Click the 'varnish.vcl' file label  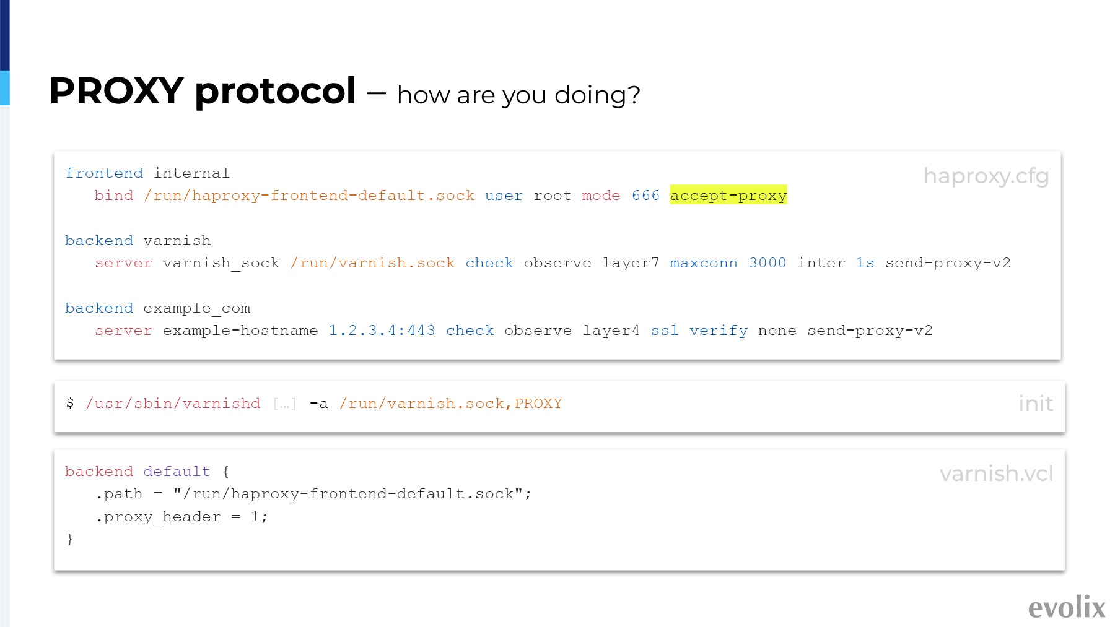[x=997, y=474]
